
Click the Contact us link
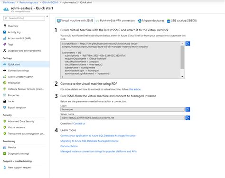point(79,124)
